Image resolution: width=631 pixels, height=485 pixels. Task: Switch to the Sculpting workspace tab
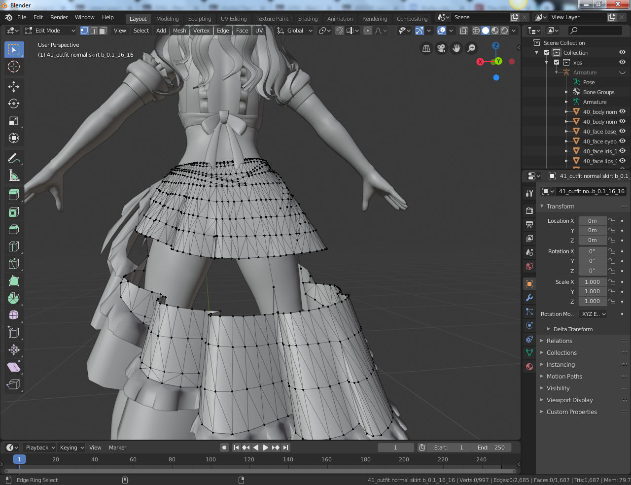(200, 19)
